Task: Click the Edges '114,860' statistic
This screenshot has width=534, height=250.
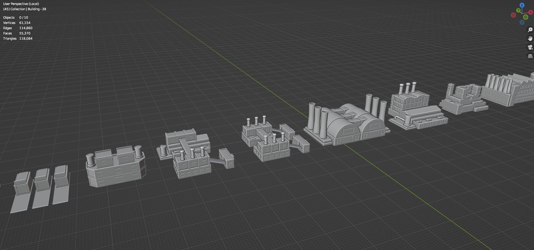Action: 26,28
